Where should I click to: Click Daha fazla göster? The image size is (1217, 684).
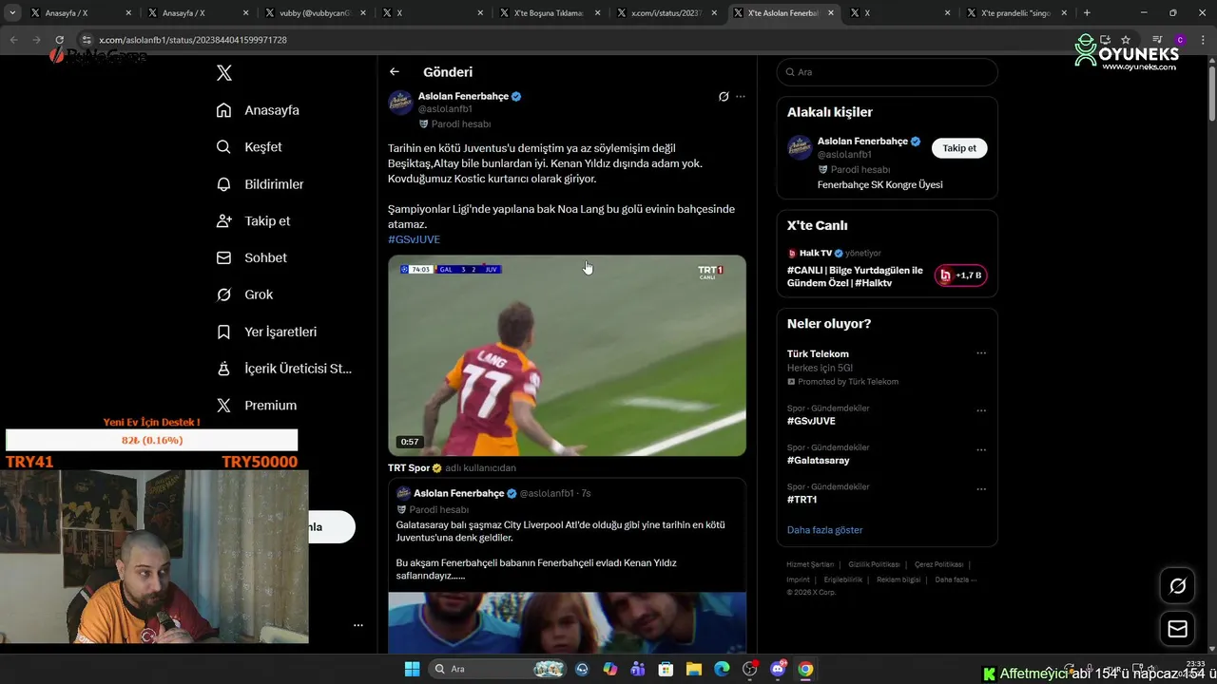coord(824,530)
